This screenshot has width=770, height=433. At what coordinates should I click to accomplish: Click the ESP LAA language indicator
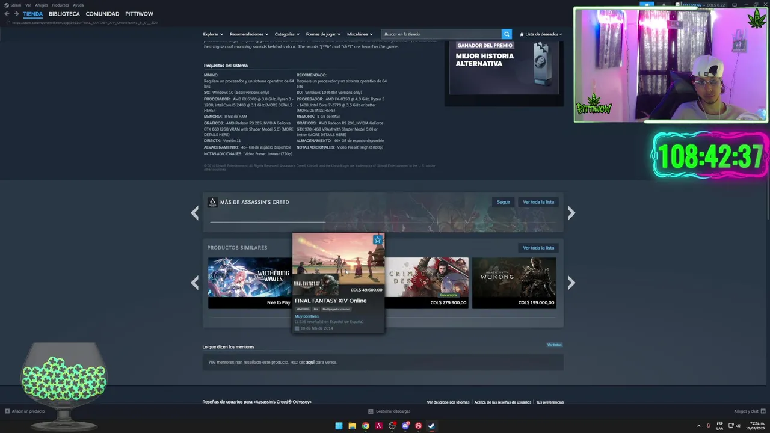click(719, 426)
